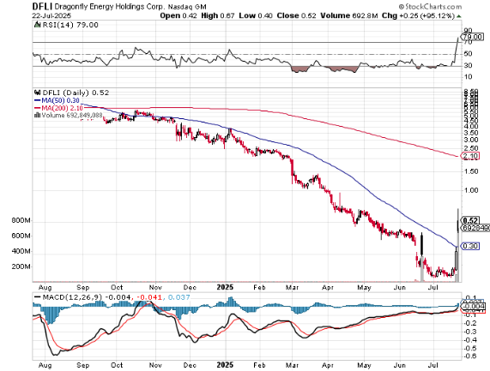Viewport: 490px width, 371px height.
Task: Click the Jul label below the price panel
Action: point(433,287)
